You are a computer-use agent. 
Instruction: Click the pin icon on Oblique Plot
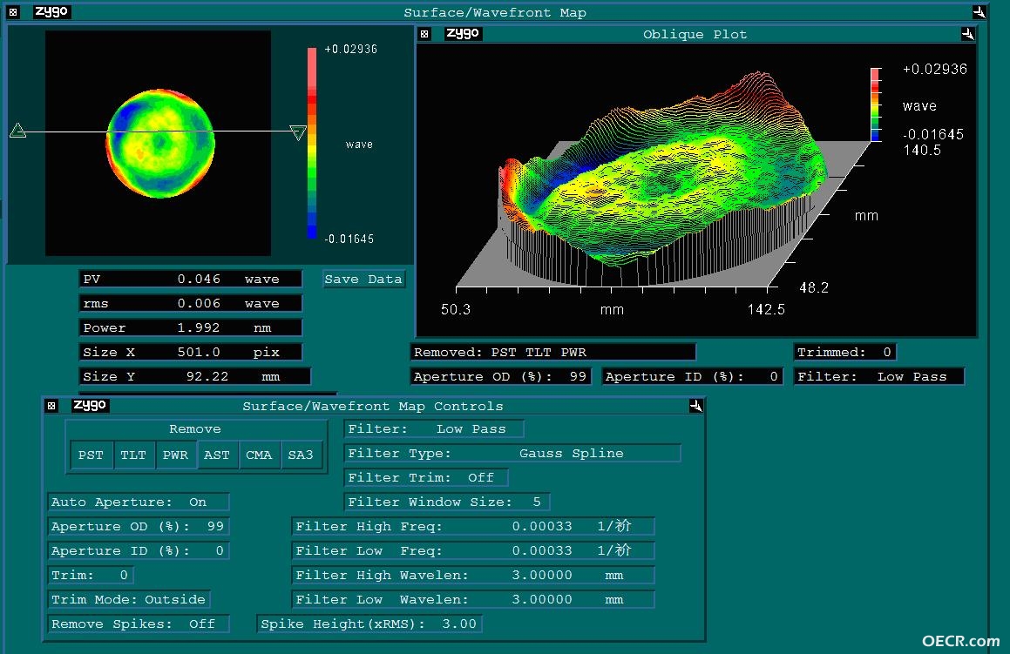click(967, 33)
